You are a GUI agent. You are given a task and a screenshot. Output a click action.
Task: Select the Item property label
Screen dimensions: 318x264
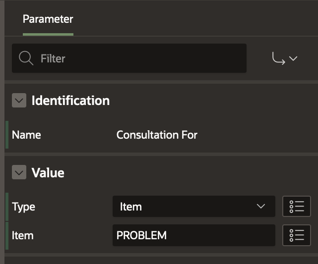pos(23,235)
